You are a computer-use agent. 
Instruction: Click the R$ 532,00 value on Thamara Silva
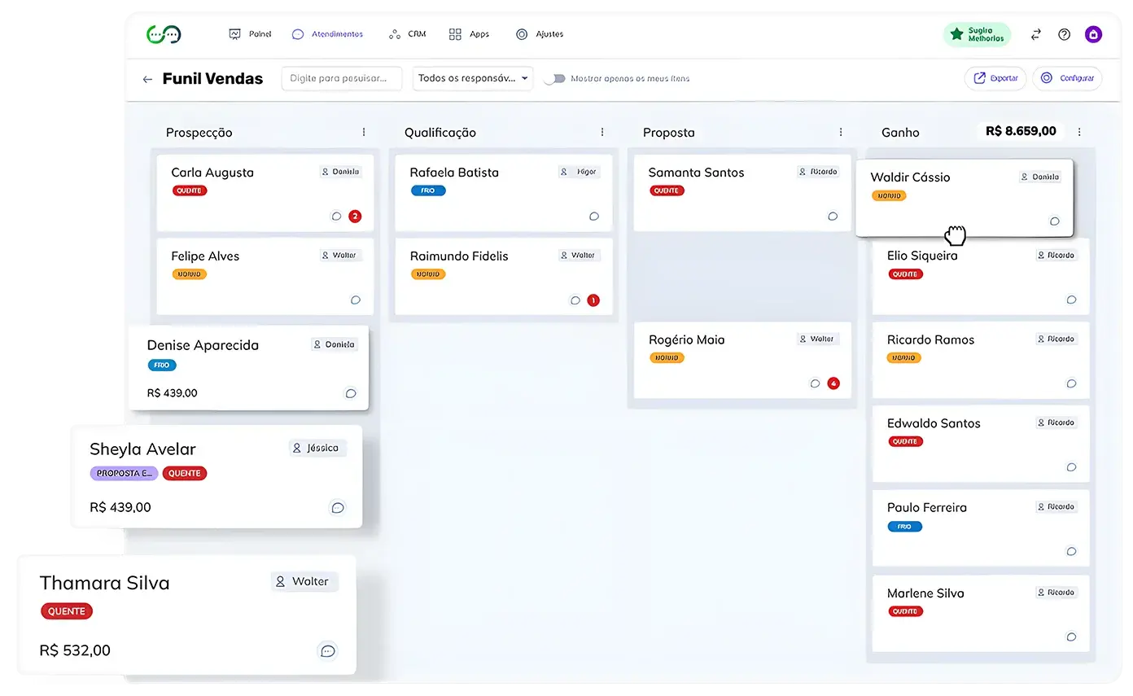pos(75,650)
